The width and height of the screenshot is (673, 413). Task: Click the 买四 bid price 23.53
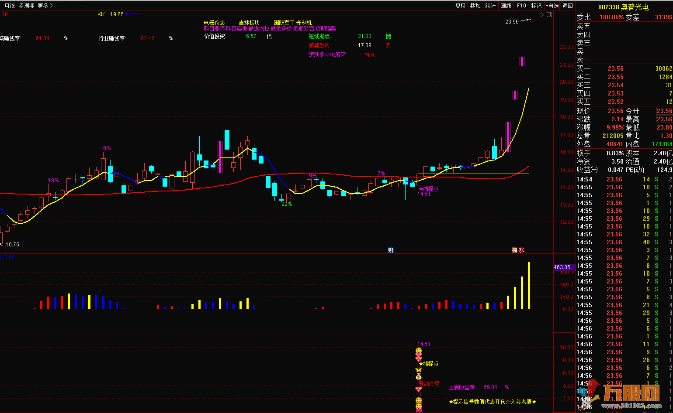click(x=615, y=93)
